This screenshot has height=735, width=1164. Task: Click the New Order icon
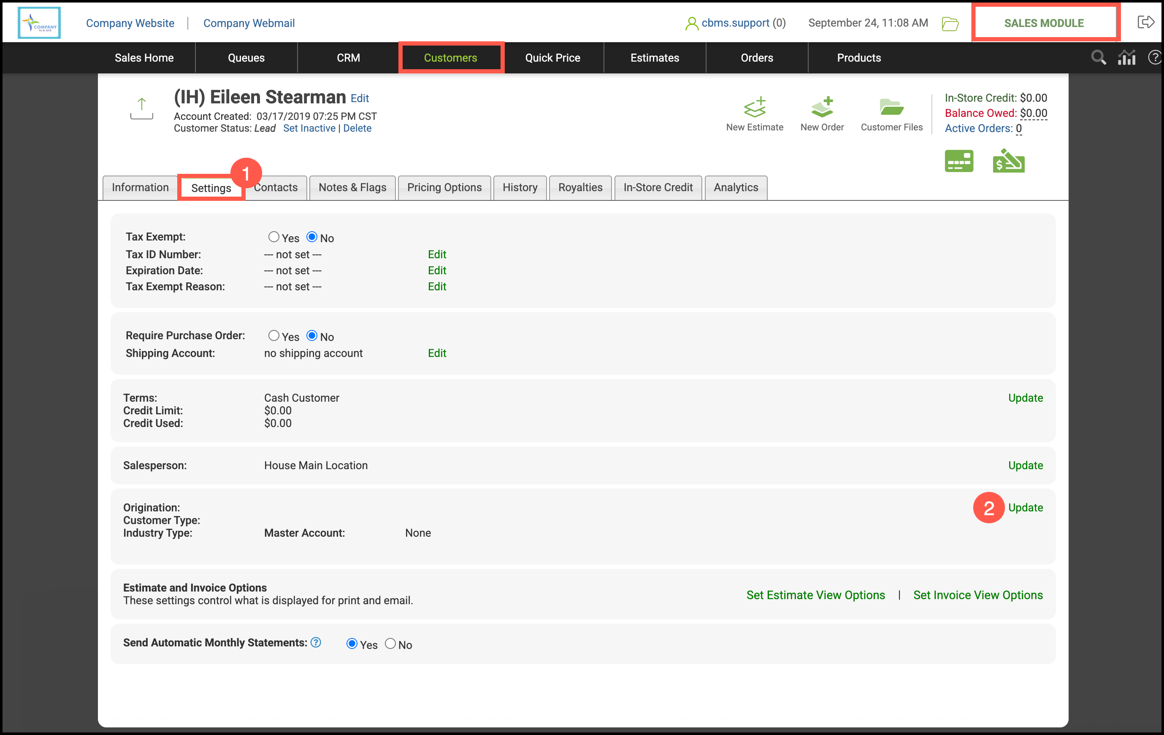click(x=822, y=107)
